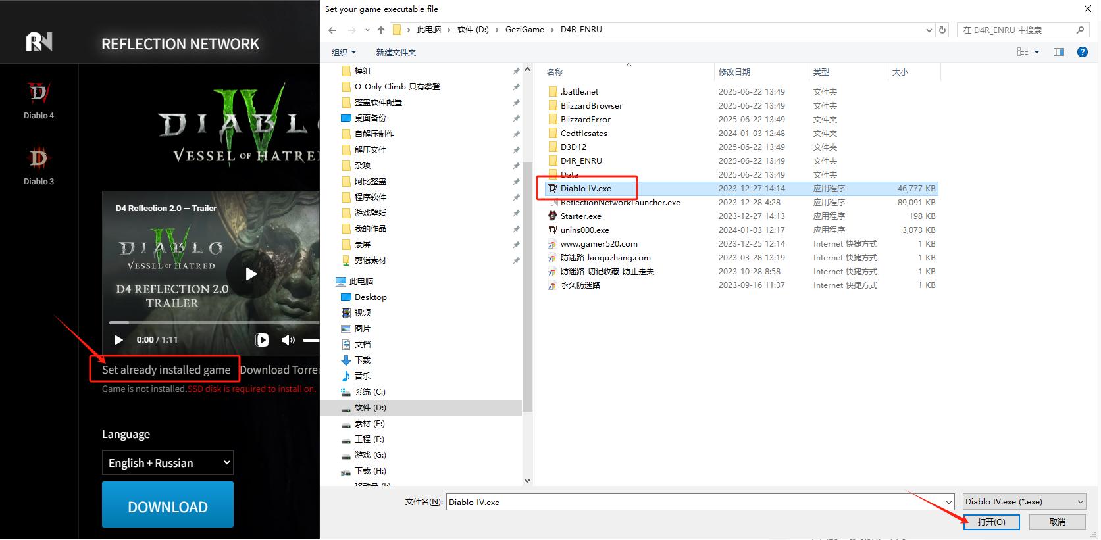Click the navigation pane scroll down arrow
Screen dimensions: 1101x540
[x=527, y=481]
